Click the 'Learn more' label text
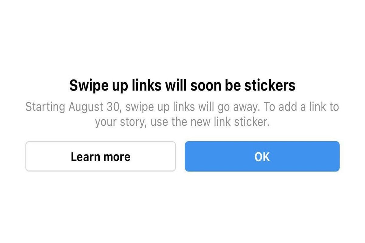 [101, 156]
